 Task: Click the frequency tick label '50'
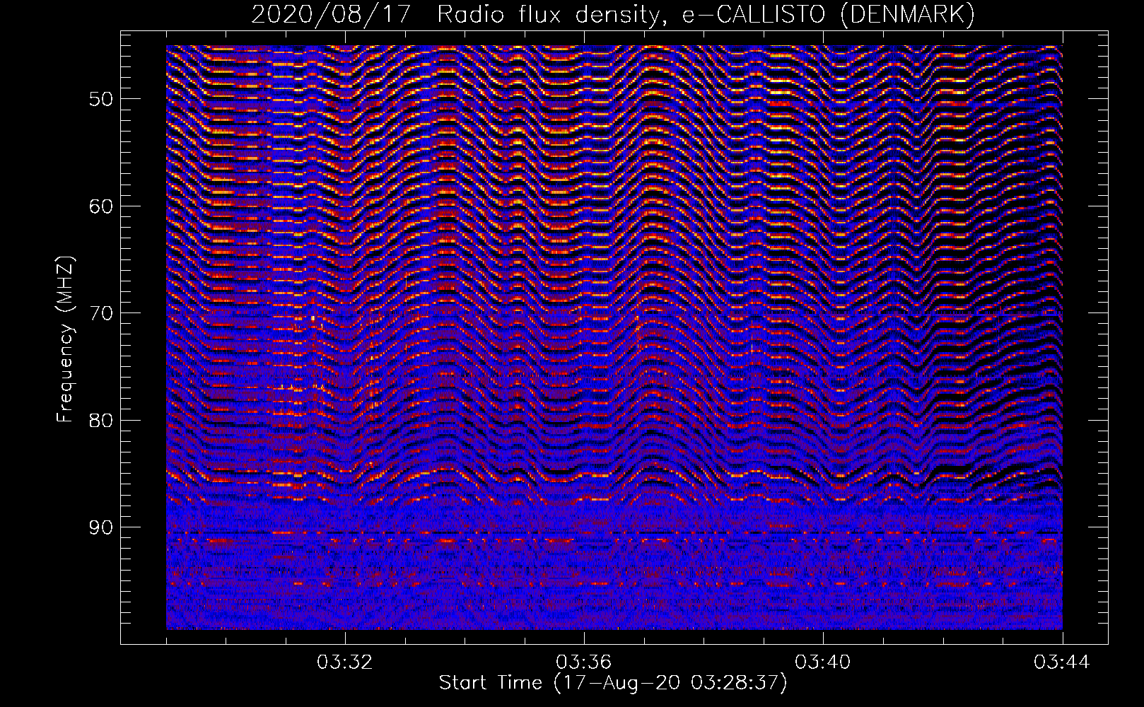pyautogui.click(x=100, y=98)
